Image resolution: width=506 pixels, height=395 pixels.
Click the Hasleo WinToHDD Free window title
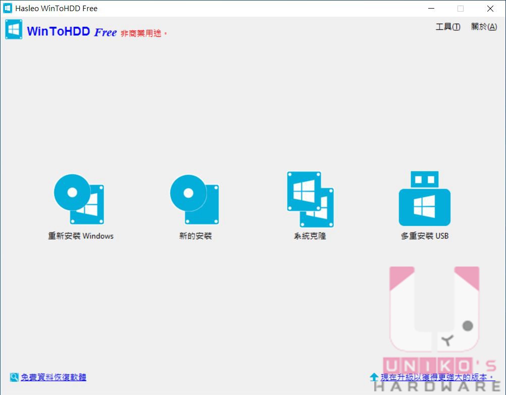(x=56, y=9)
